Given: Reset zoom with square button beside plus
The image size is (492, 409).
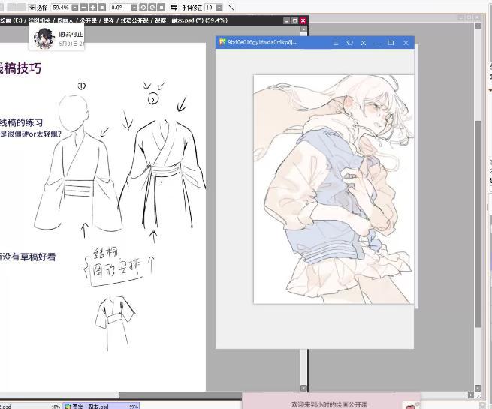Looking at the screenshot, I should [101, 8].
